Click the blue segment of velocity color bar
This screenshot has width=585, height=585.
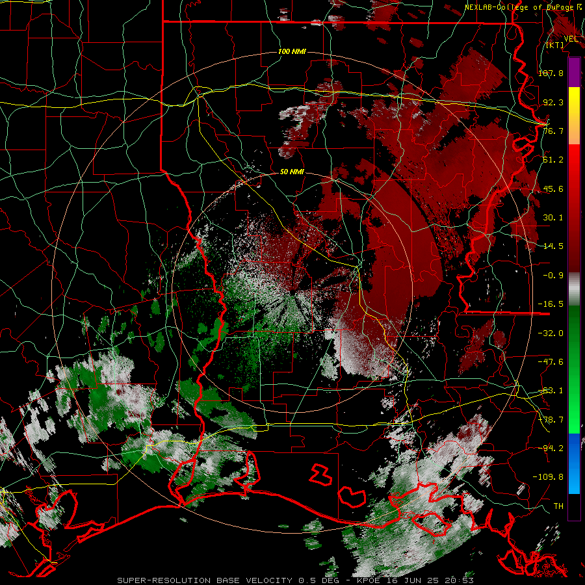point(574,463)
